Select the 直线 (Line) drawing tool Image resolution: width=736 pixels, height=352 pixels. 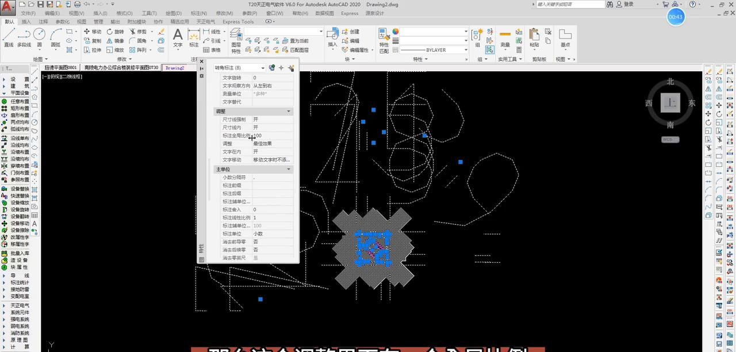click(x=8, y=37)
